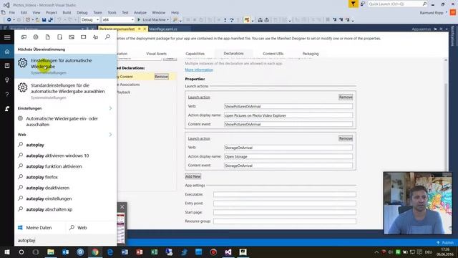Click the Home icon in Cortana sidebar
Screen dimensions: 458x258
[x=7, y=52]
